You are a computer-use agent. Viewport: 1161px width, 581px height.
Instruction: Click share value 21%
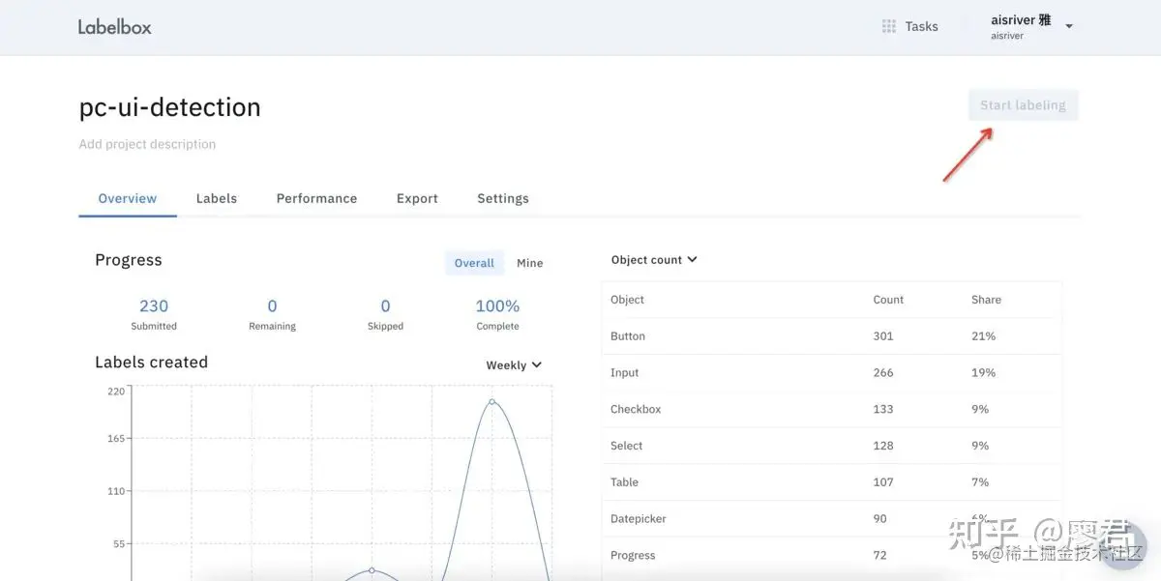click(x=983, y=336)
